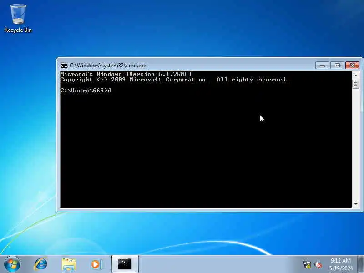Click the Show desktop strip beside clock

tap(361, 264)
